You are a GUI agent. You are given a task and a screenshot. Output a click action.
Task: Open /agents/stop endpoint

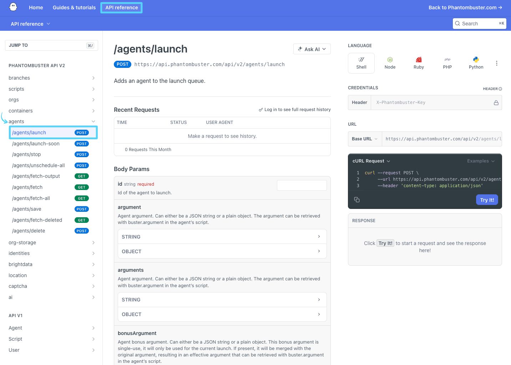53,154
